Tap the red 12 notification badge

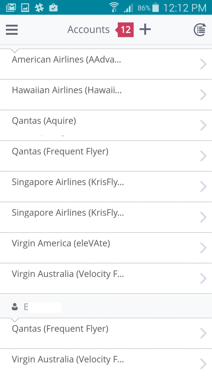coord(124,30)
